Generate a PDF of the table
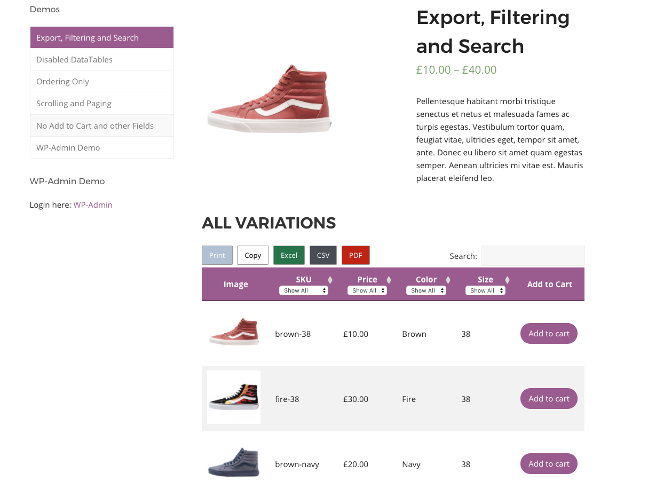Screen dimensions: 648x481 [355, 255]
